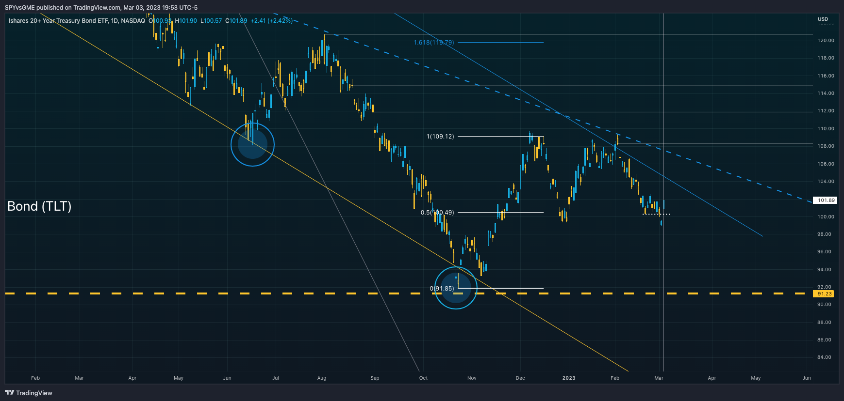Click the 2023 label on time axis
The image size is (844, 401).
click(x=569, y=378)
